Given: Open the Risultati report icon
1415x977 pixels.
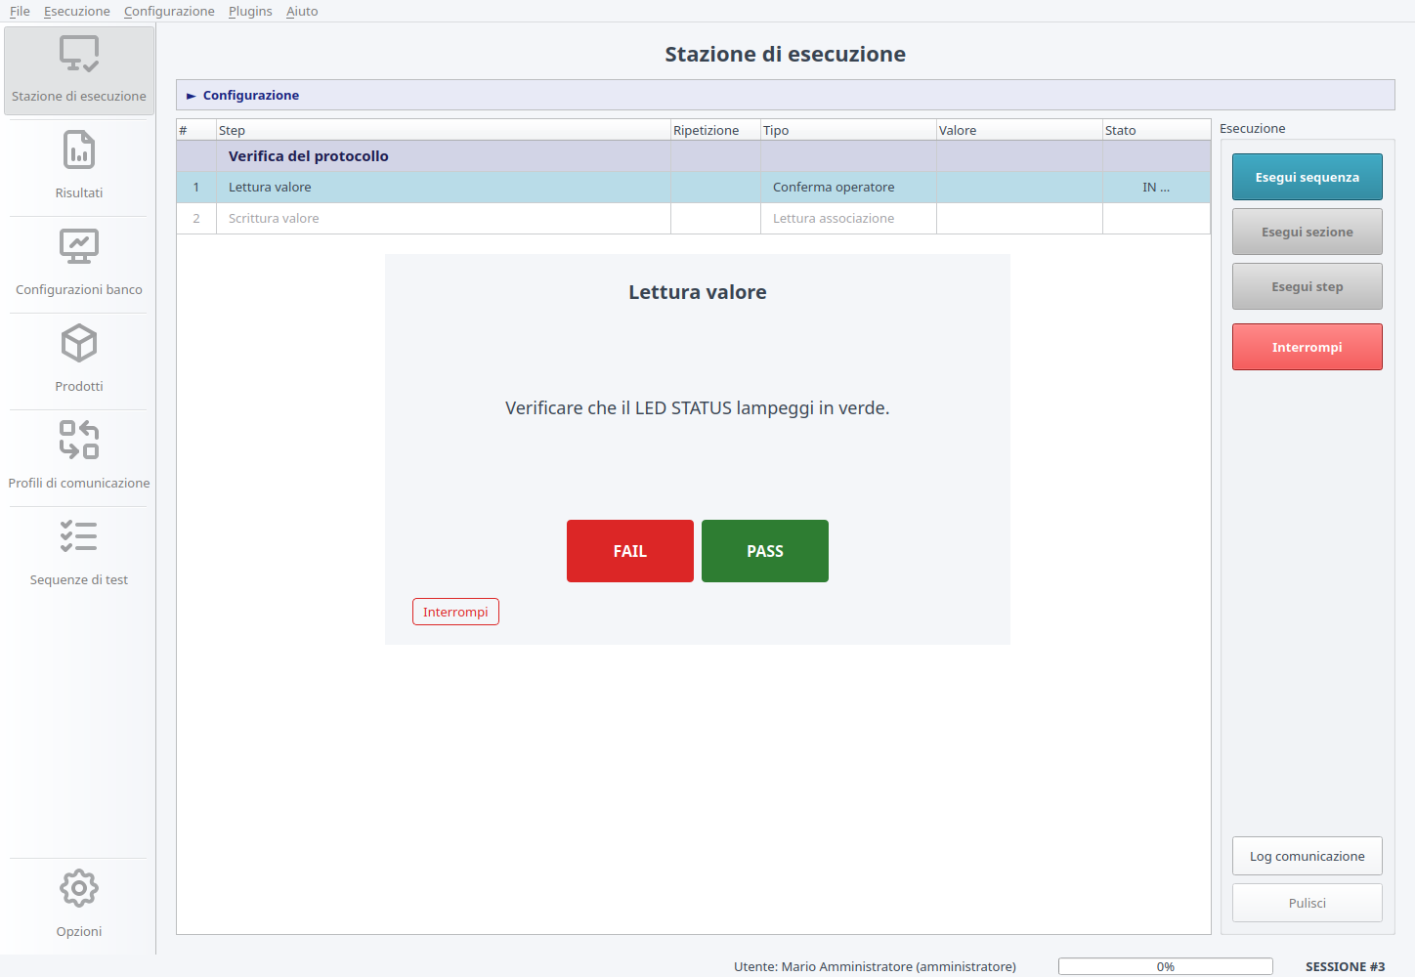Looking at the screenshot, I should (79, 150).
